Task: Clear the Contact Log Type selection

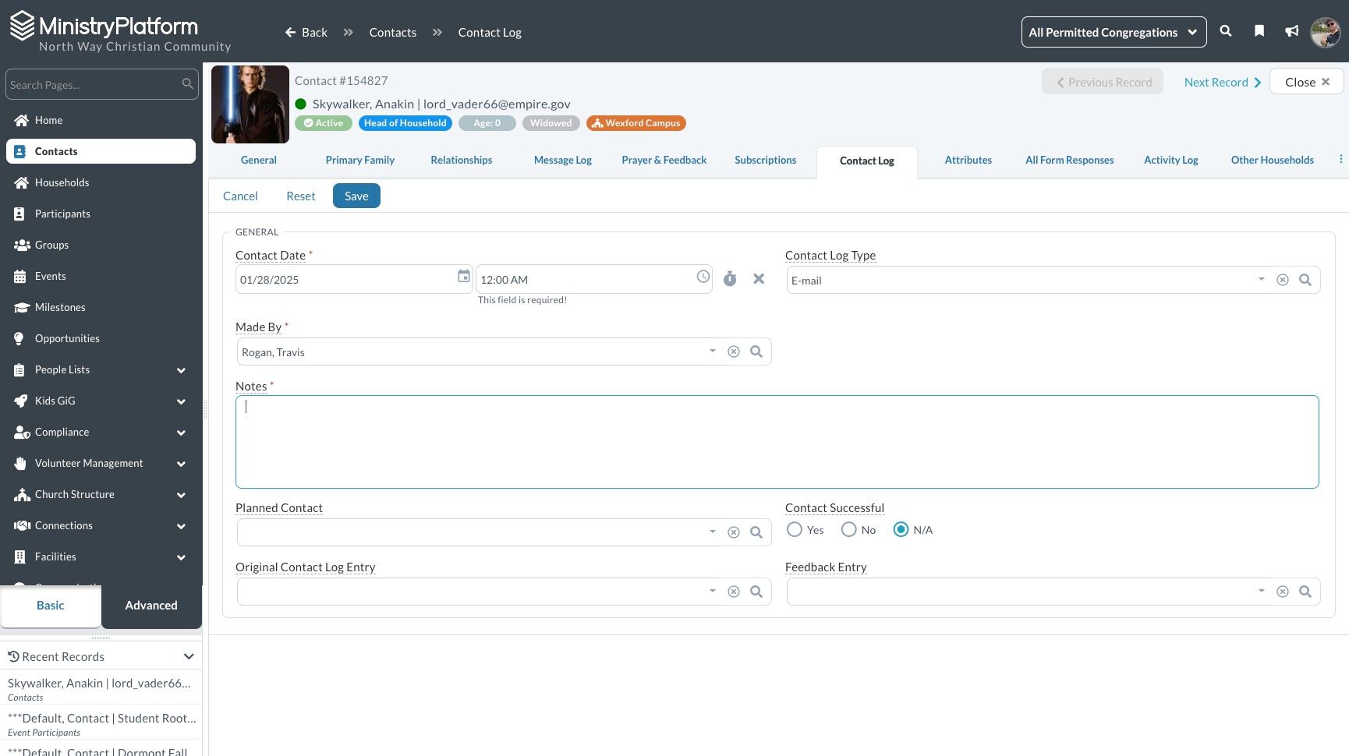Action: [x=1283, y=280]
